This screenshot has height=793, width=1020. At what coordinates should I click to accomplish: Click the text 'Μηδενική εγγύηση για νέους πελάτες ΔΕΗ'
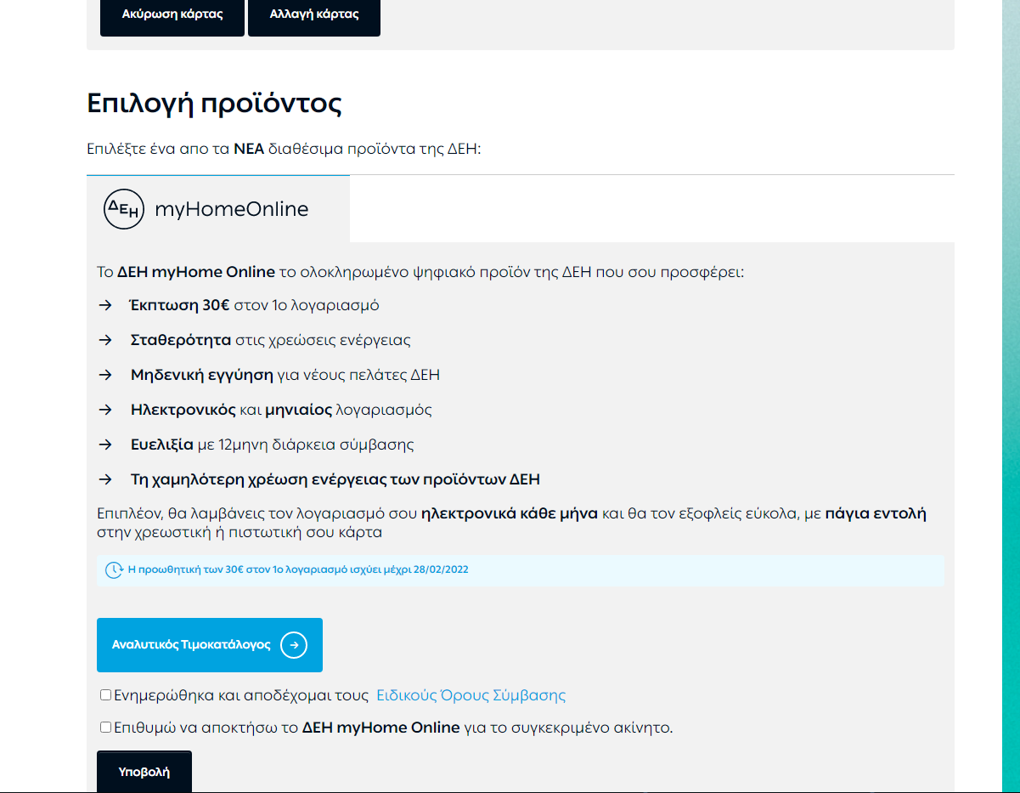[285, 375]
